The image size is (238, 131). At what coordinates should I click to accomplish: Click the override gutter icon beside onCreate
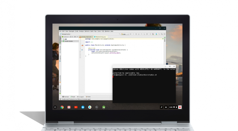click(82, 50)
